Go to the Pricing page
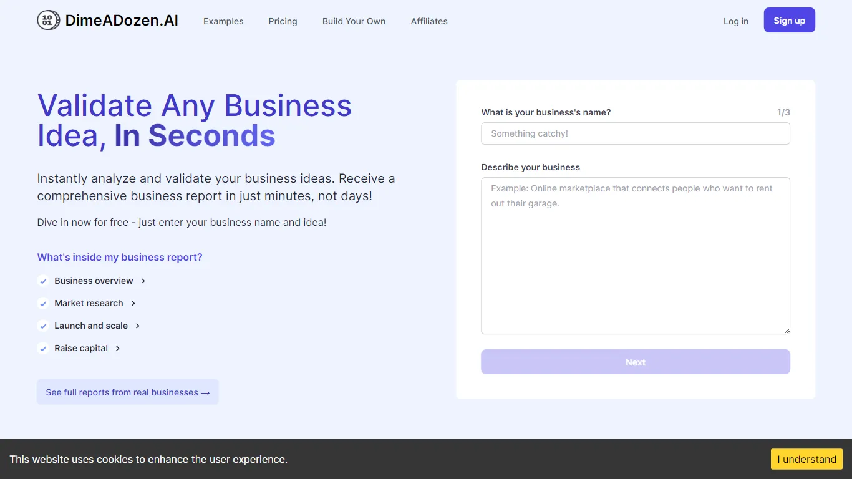 [283, 21]
